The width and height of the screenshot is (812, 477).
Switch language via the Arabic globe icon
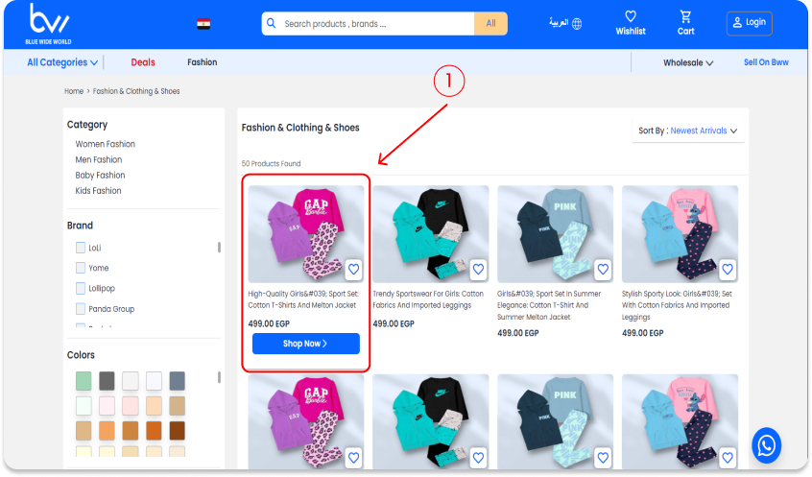pyautogui.click(x=565, y=23)
